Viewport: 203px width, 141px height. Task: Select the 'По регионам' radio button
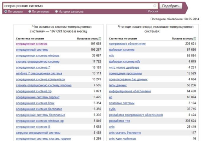coord(30,11)
